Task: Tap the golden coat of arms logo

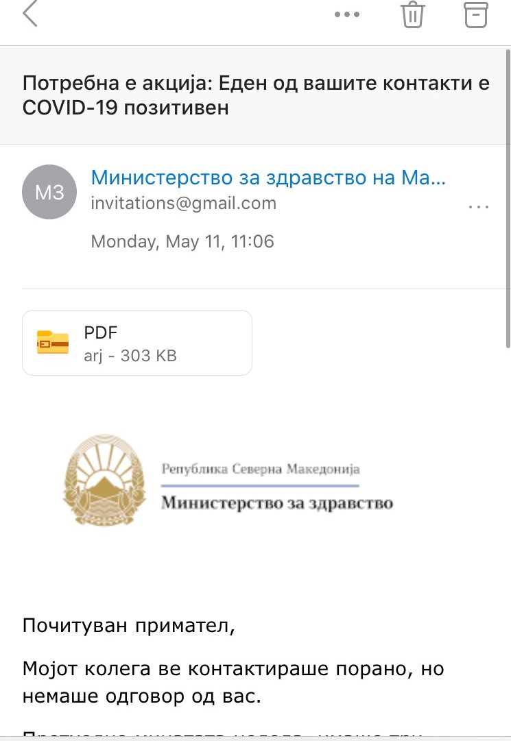Action: (104, 479)
